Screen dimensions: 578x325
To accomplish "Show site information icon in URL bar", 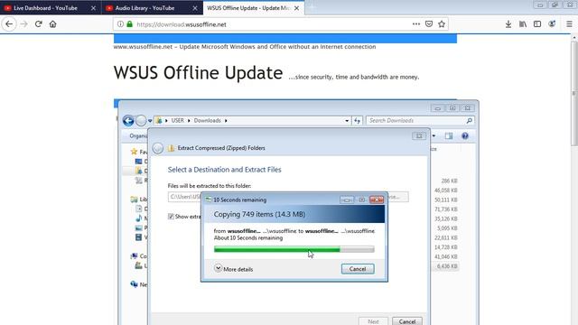I will pos(120,24).
